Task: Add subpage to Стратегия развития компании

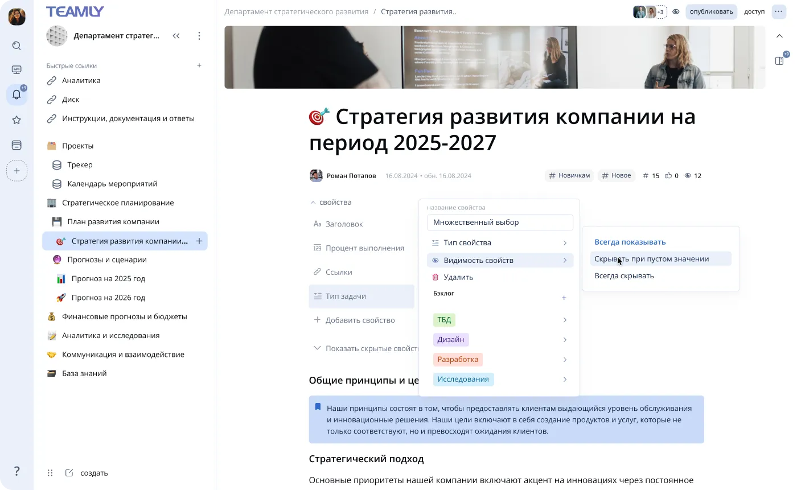Action: point(199,241)
